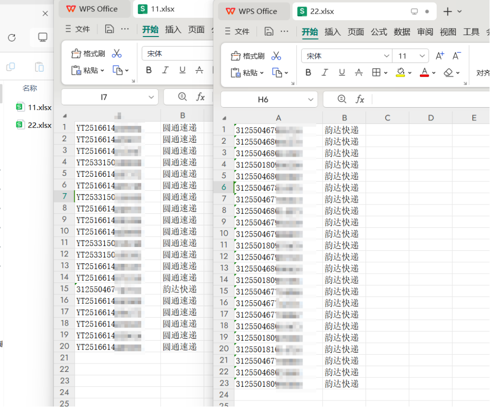Click Save icon in 22.xlsx window
This screenshot has height=407, width=490.
tap(269, 31)
